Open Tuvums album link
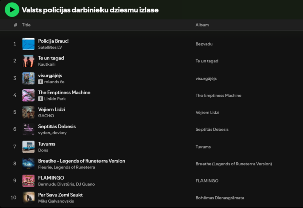 pos(203,147)
